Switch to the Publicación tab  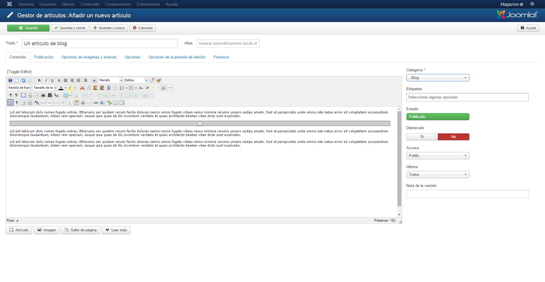44,57
